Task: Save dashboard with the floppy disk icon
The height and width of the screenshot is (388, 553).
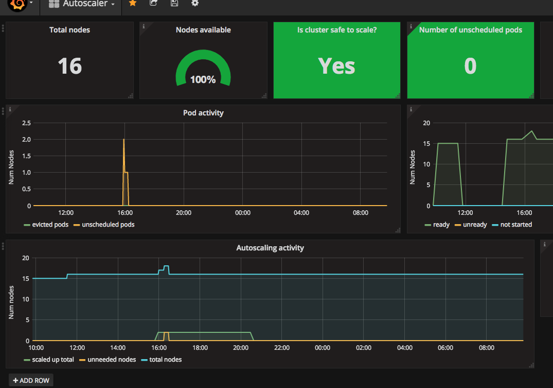Action: pyautogui.click(x=174, y=3)
